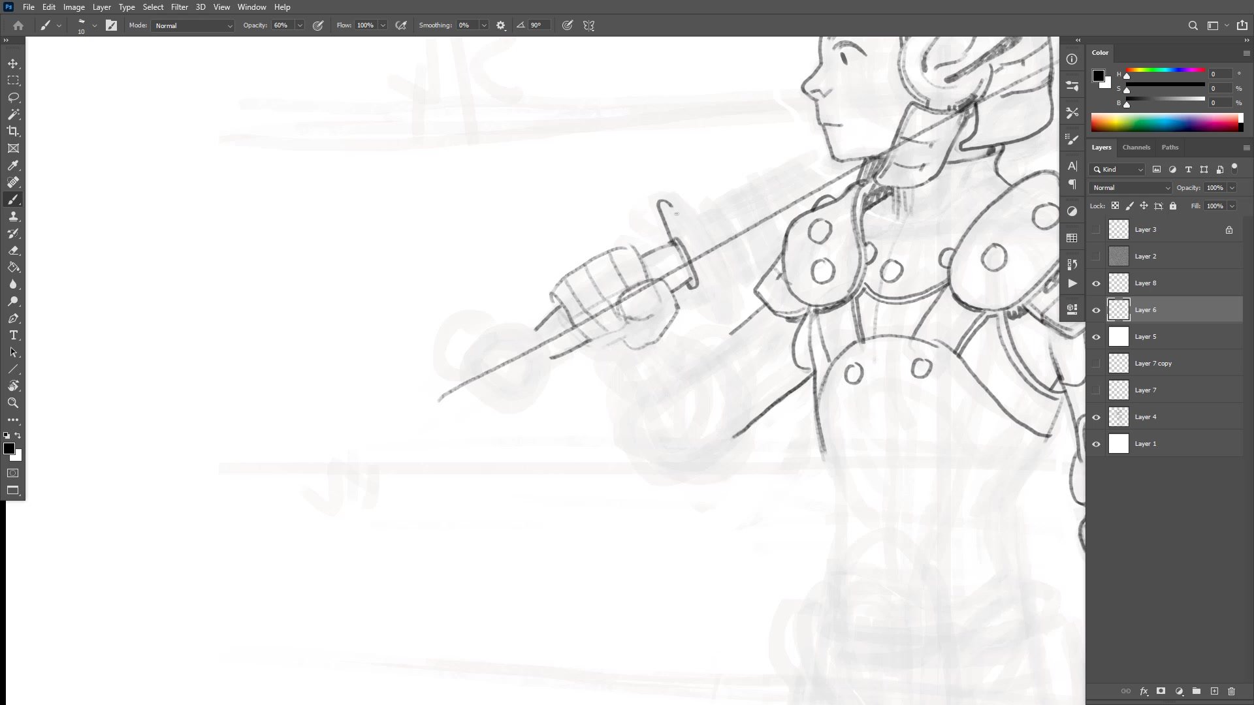1254x705 pixels.
Task: Select the Eyedropper tool
Action: [13, 166]
